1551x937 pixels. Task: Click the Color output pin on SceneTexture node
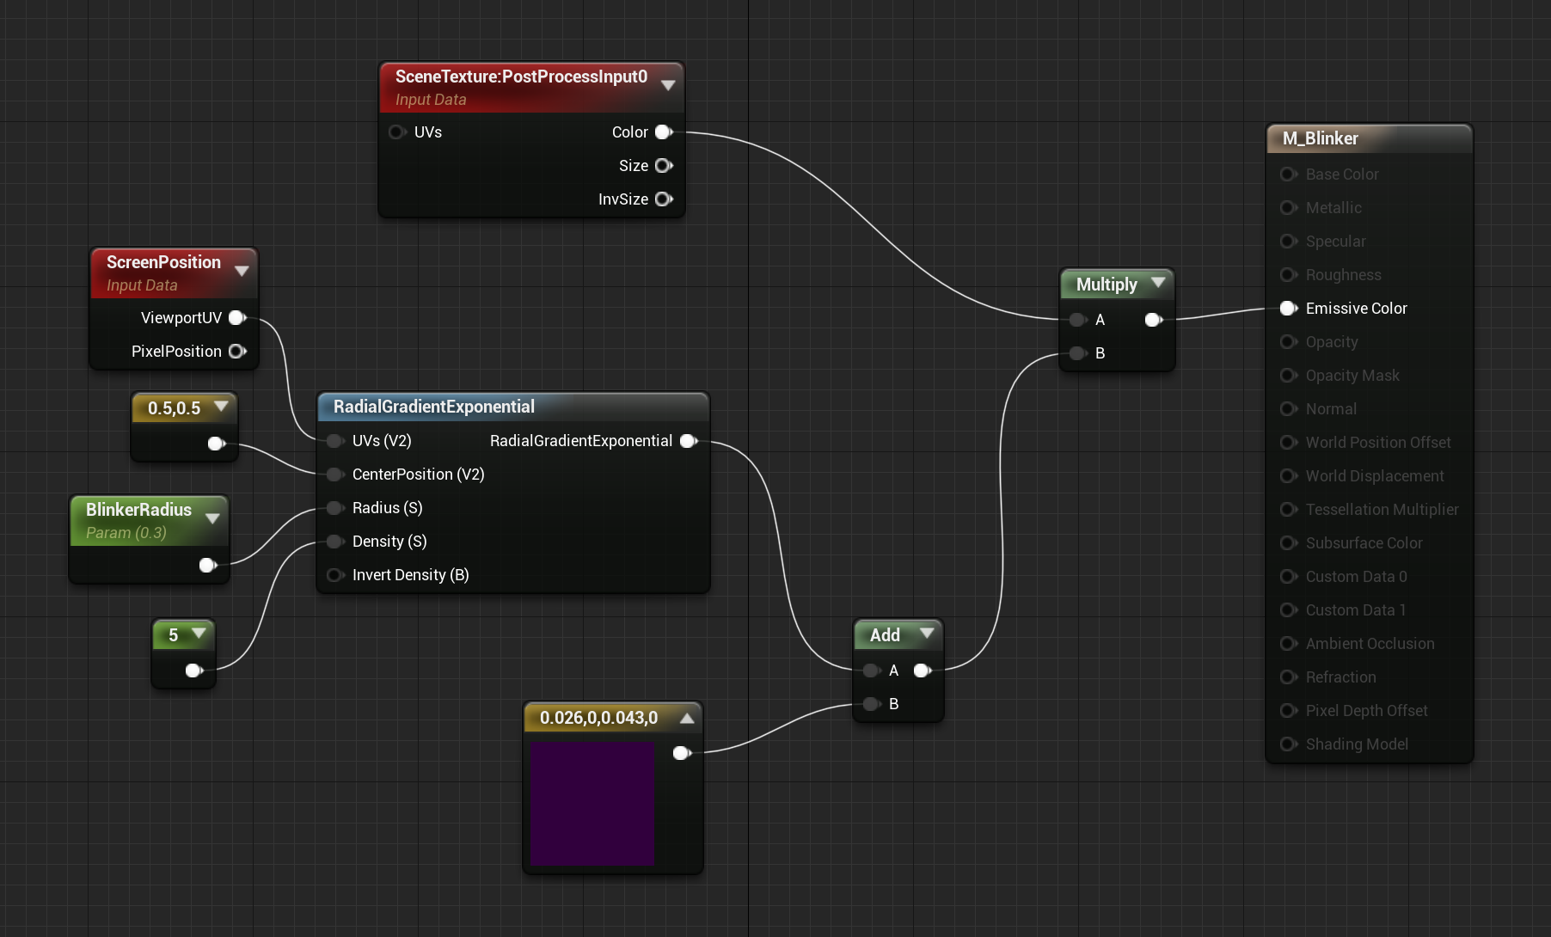[663, 132]
